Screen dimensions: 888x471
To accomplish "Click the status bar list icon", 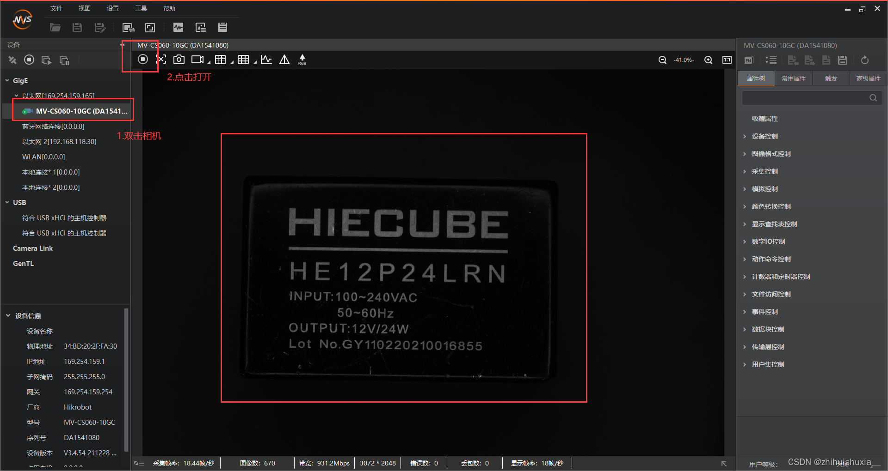I will pyautogui.click(x=139, y=463).
